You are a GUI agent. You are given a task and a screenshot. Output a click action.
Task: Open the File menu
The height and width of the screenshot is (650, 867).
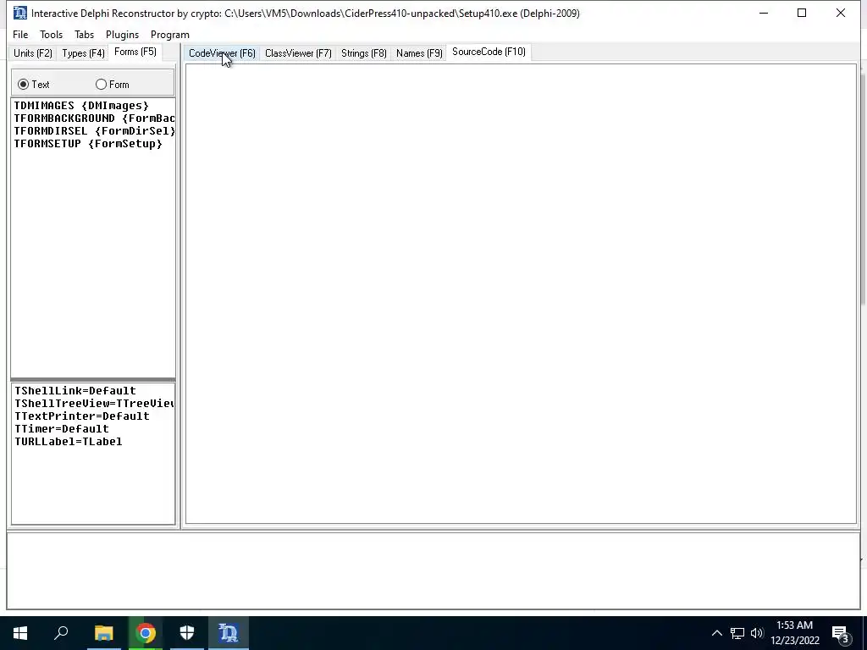point(20,34)
